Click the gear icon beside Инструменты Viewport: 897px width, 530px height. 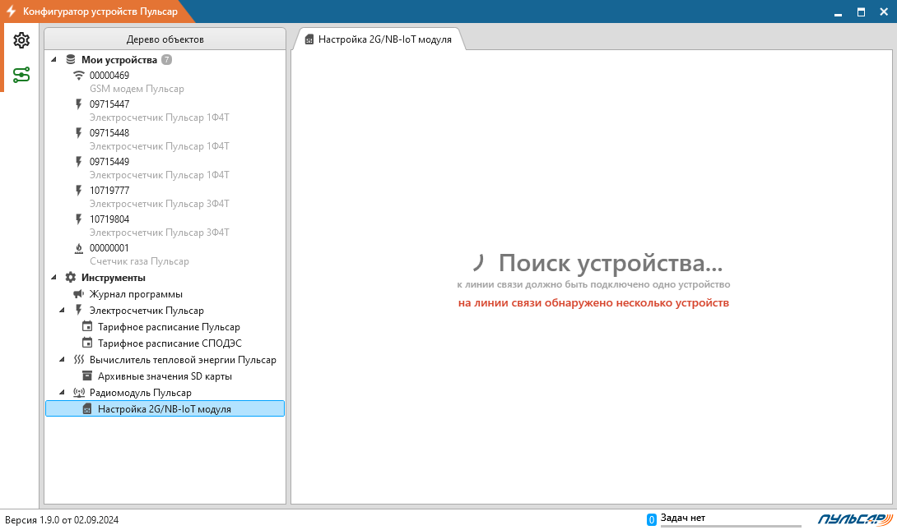coord(71,278)
